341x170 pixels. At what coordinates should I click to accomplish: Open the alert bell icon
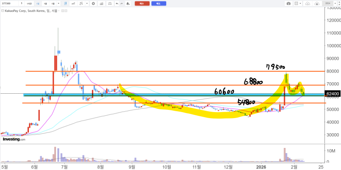[x=128, y=4]
